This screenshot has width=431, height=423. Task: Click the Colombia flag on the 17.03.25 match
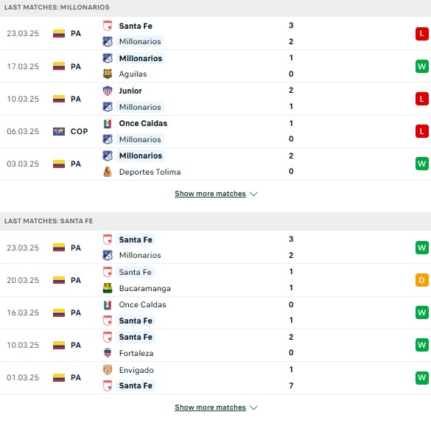pos(59,66)
